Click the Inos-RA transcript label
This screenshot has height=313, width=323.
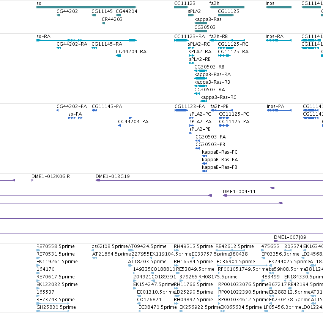click(x=274, y=37)
